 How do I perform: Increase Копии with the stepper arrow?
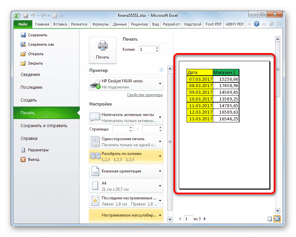tap(157, 47)
